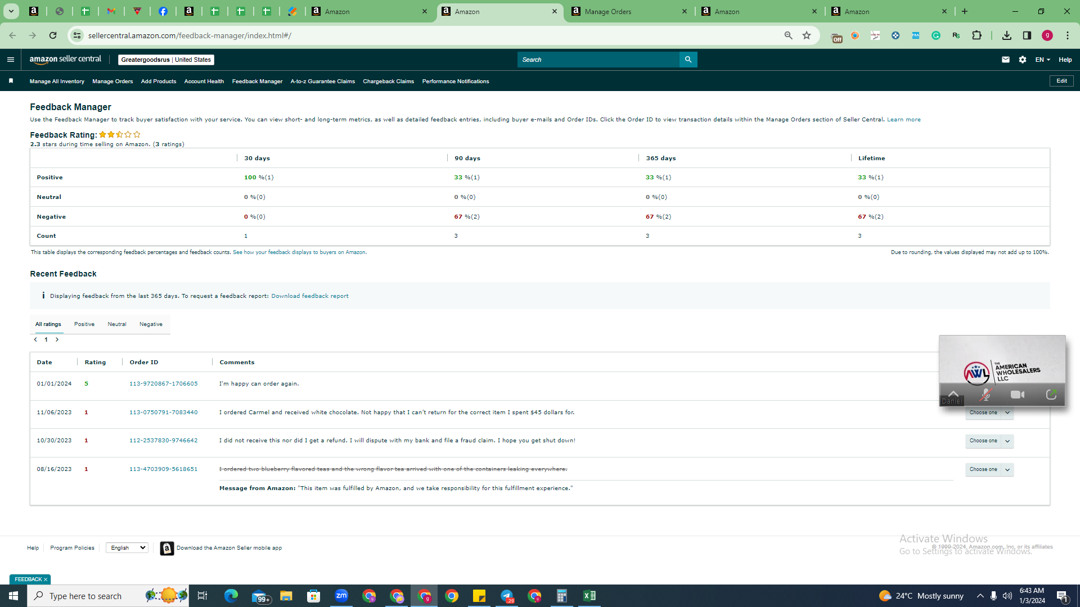Go back with the browser back arrow
This screenshot has width=1080, height=607.
click(12, 35)
